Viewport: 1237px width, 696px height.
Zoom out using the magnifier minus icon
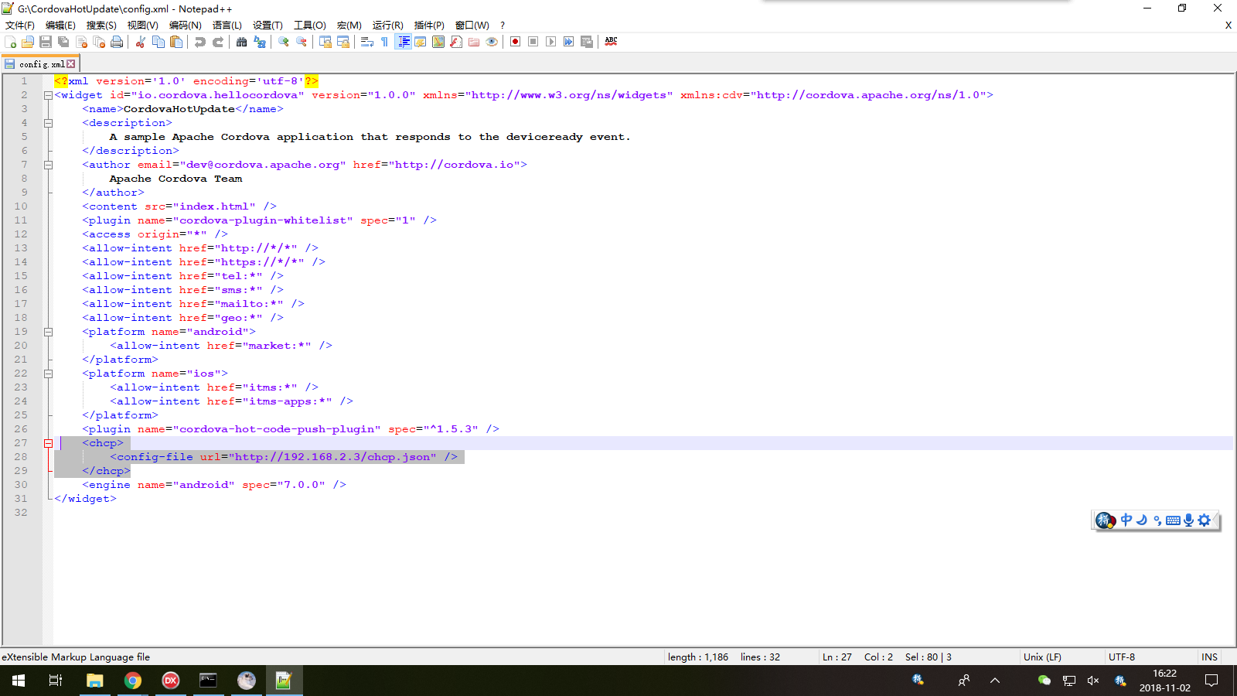[302, 42]
